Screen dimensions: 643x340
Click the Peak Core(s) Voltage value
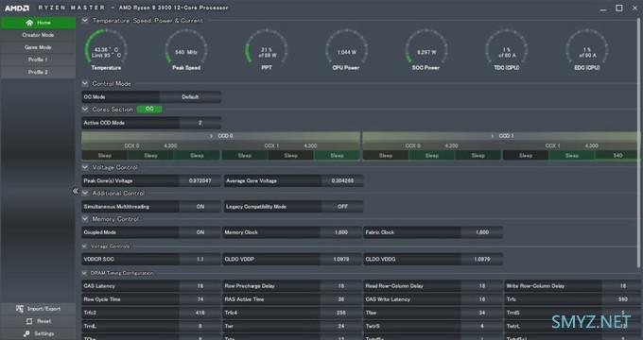tap(200, 181)
